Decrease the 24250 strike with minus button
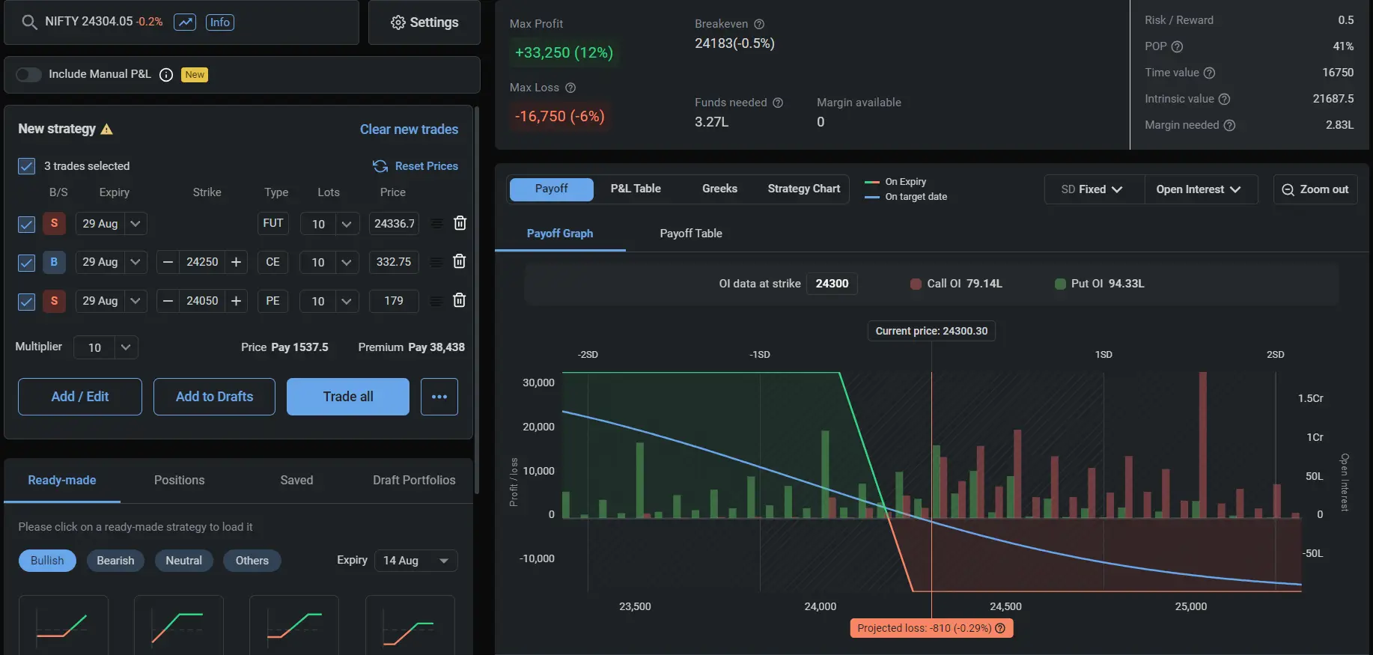The height and width of the screenshot is (655, 1373). pyautogui.click(x=168, y=262)
